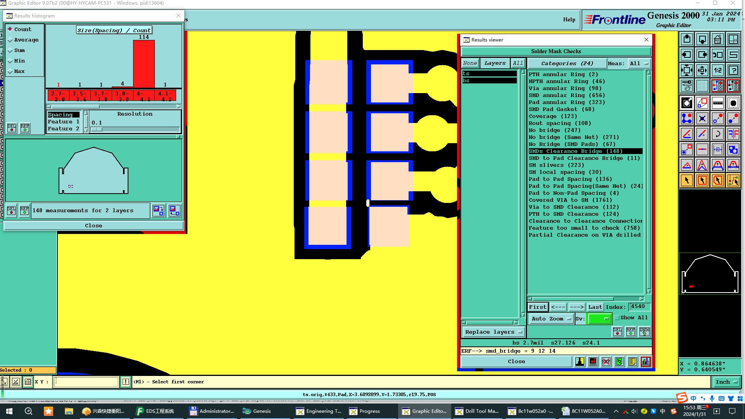The width and height of the screenshot is (745, 419).
Task: Toggle the ts layer in Results viewer
Action: pyautogui.click(x=489, y=73)
